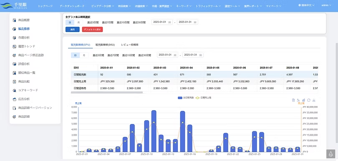Click the Senrigan logo in header
The width and height of the screenshot is (338, 161).
click(x=13, y=6)
